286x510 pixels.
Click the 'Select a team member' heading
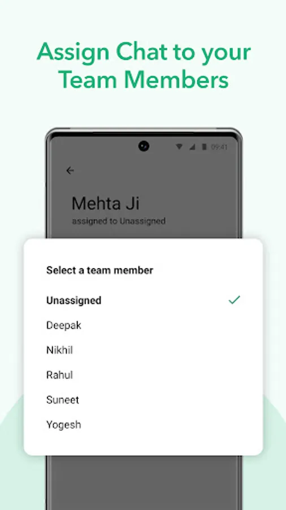(x=99, y=270)
